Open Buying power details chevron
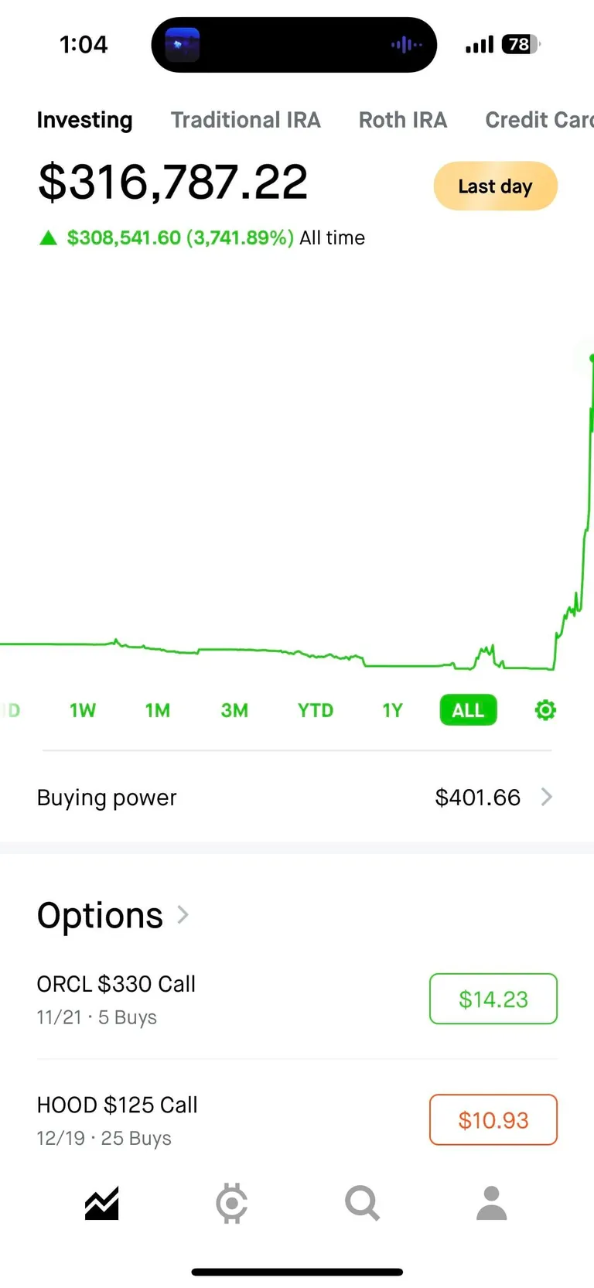Screen dimensions: 594x1288 547,797
